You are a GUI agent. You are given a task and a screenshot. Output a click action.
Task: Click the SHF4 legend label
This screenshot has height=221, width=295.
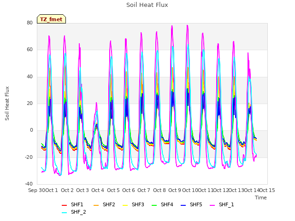(x=167, y=204)
